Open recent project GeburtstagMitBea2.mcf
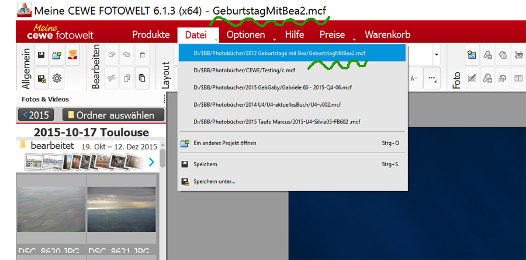The image size is (526, 260). (x=292, y=53)
